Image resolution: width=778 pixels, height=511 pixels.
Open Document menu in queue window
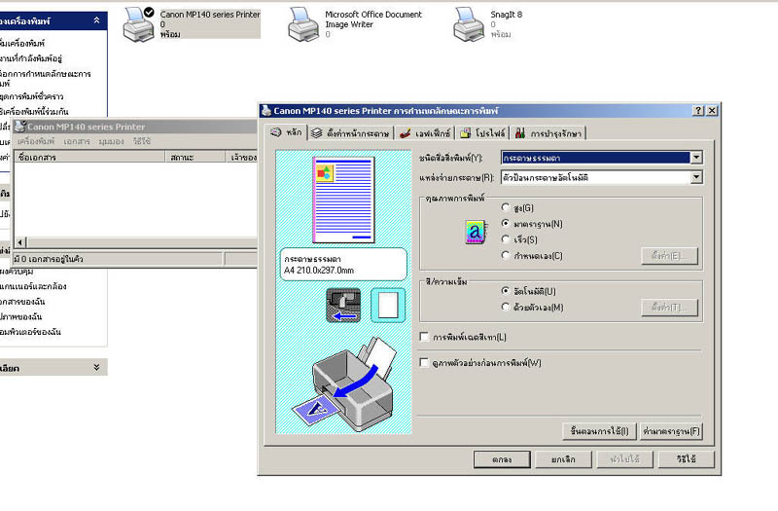click(77, 141)
